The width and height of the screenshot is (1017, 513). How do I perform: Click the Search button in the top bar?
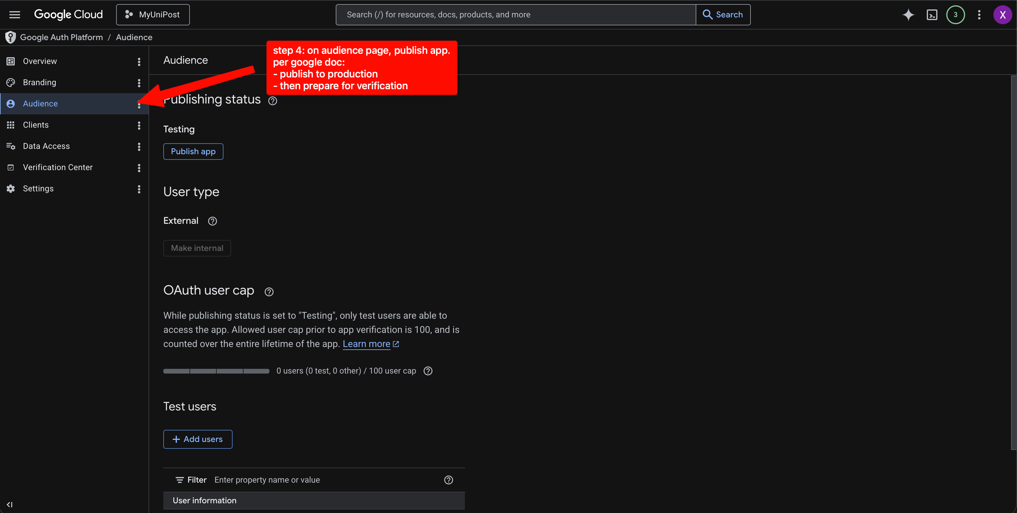pyautogui.click(x=723, y=15)
